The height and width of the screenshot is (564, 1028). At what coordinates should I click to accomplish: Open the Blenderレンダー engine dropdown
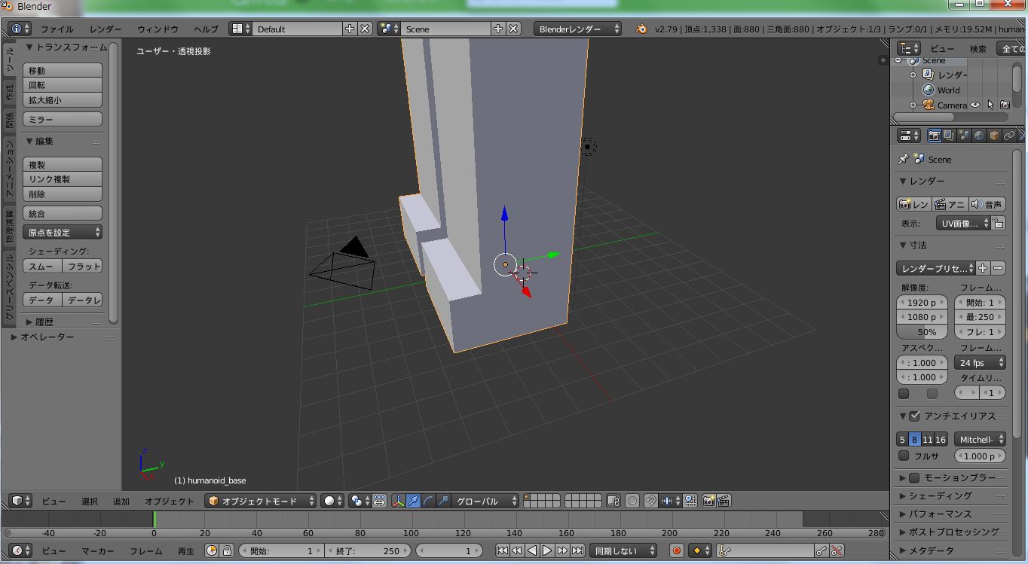click(x=578, y=29)
